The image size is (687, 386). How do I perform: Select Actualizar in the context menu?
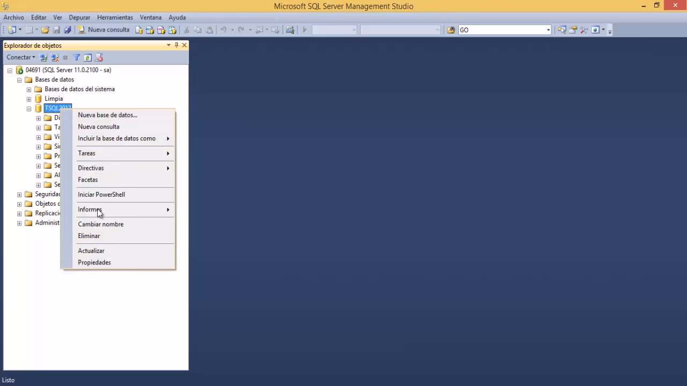coord(91,251)
